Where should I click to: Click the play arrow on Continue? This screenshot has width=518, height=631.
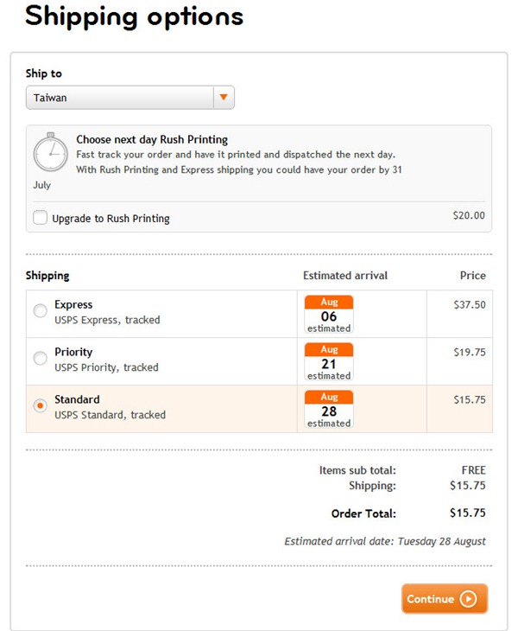coord(468,599)
